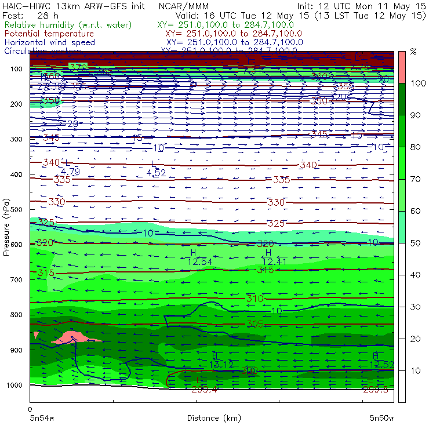Click the 'H 12.41' wind maximum label

pyautogui.click(x=274, y=257)
